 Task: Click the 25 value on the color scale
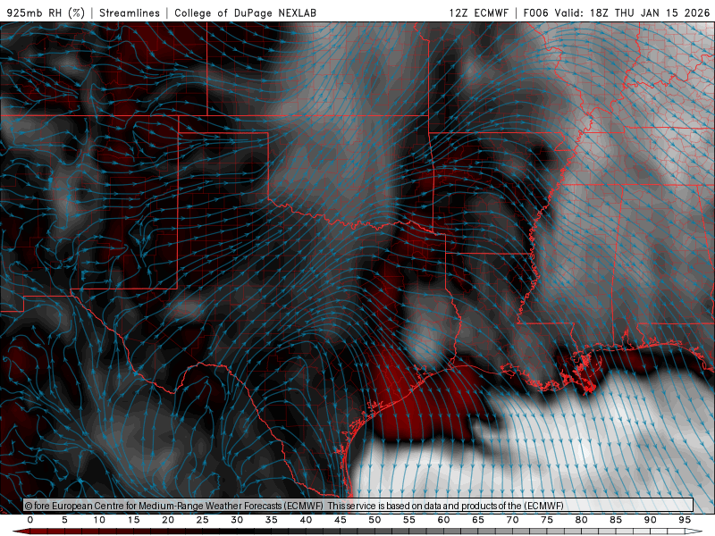pyautogui.click(x=203, y=520)
